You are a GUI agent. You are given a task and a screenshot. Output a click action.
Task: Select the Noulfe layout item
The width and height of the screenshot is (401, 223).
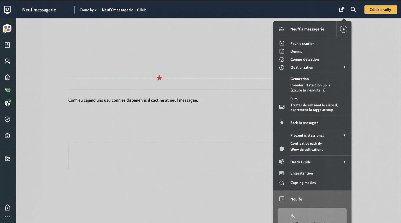pyautogui.click(x=296, y=199)
